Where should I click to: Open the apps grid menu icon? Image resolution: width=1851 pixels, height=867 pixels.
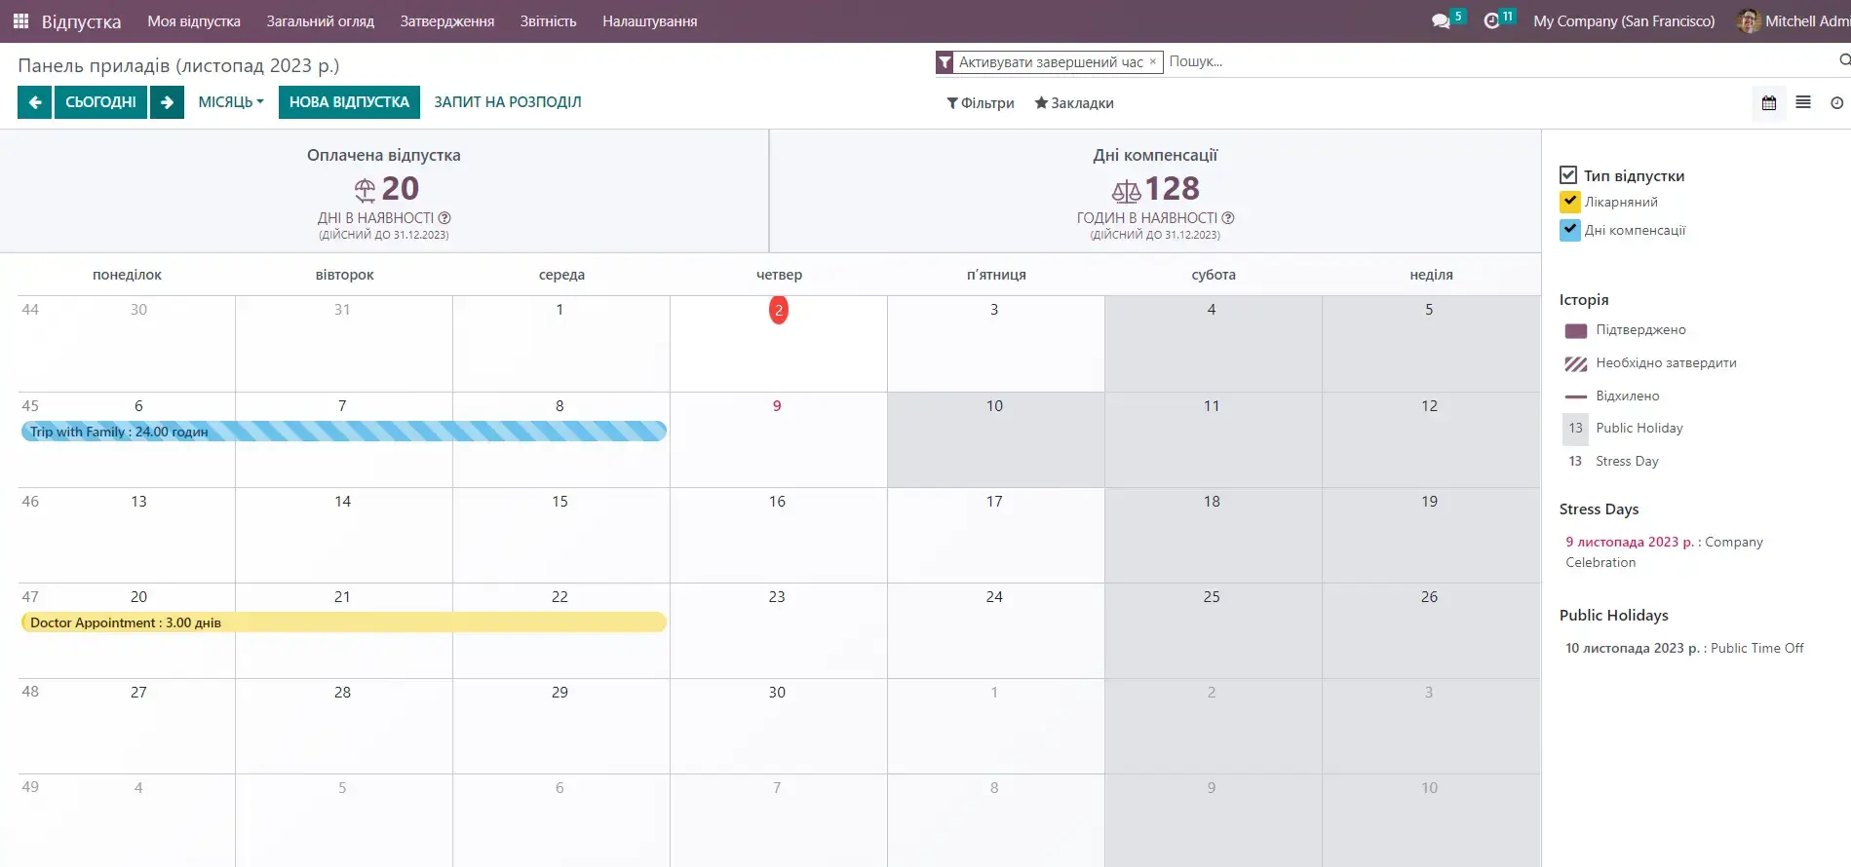20,20
